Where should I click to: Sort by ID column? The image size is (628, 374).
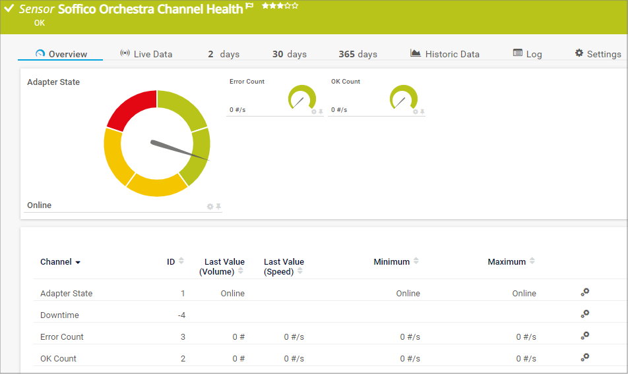click(181, 261)
